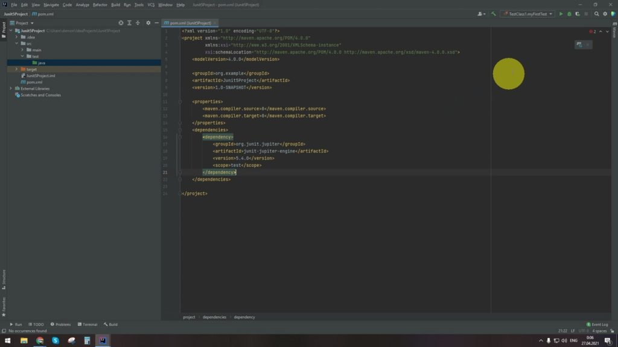Go to next highlighted error arrow
Image resolution: width=618 pixels, height=347 pixels.
(607, 31)
